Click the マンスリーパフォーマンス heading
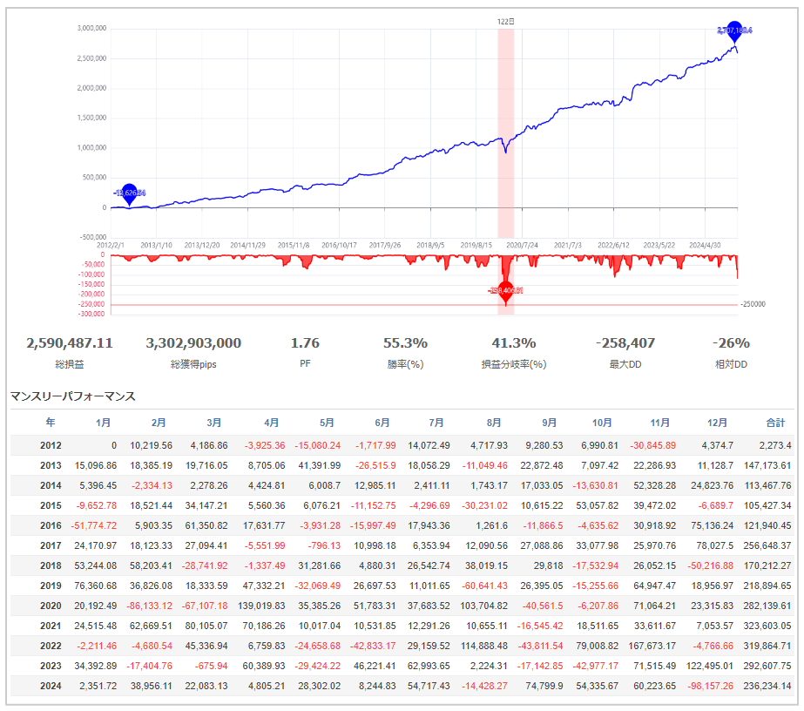 [x=72, y=396]
